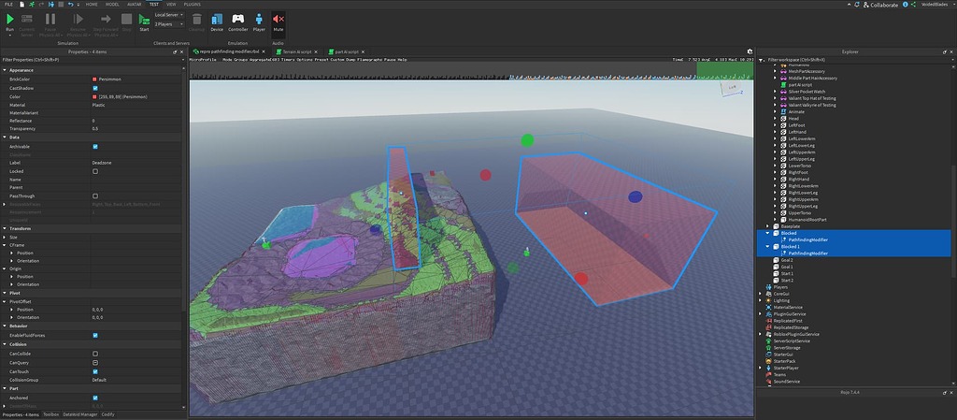
Task: Switch to the PLUGINS ribbon tab
Action: (x=193, y=5)
